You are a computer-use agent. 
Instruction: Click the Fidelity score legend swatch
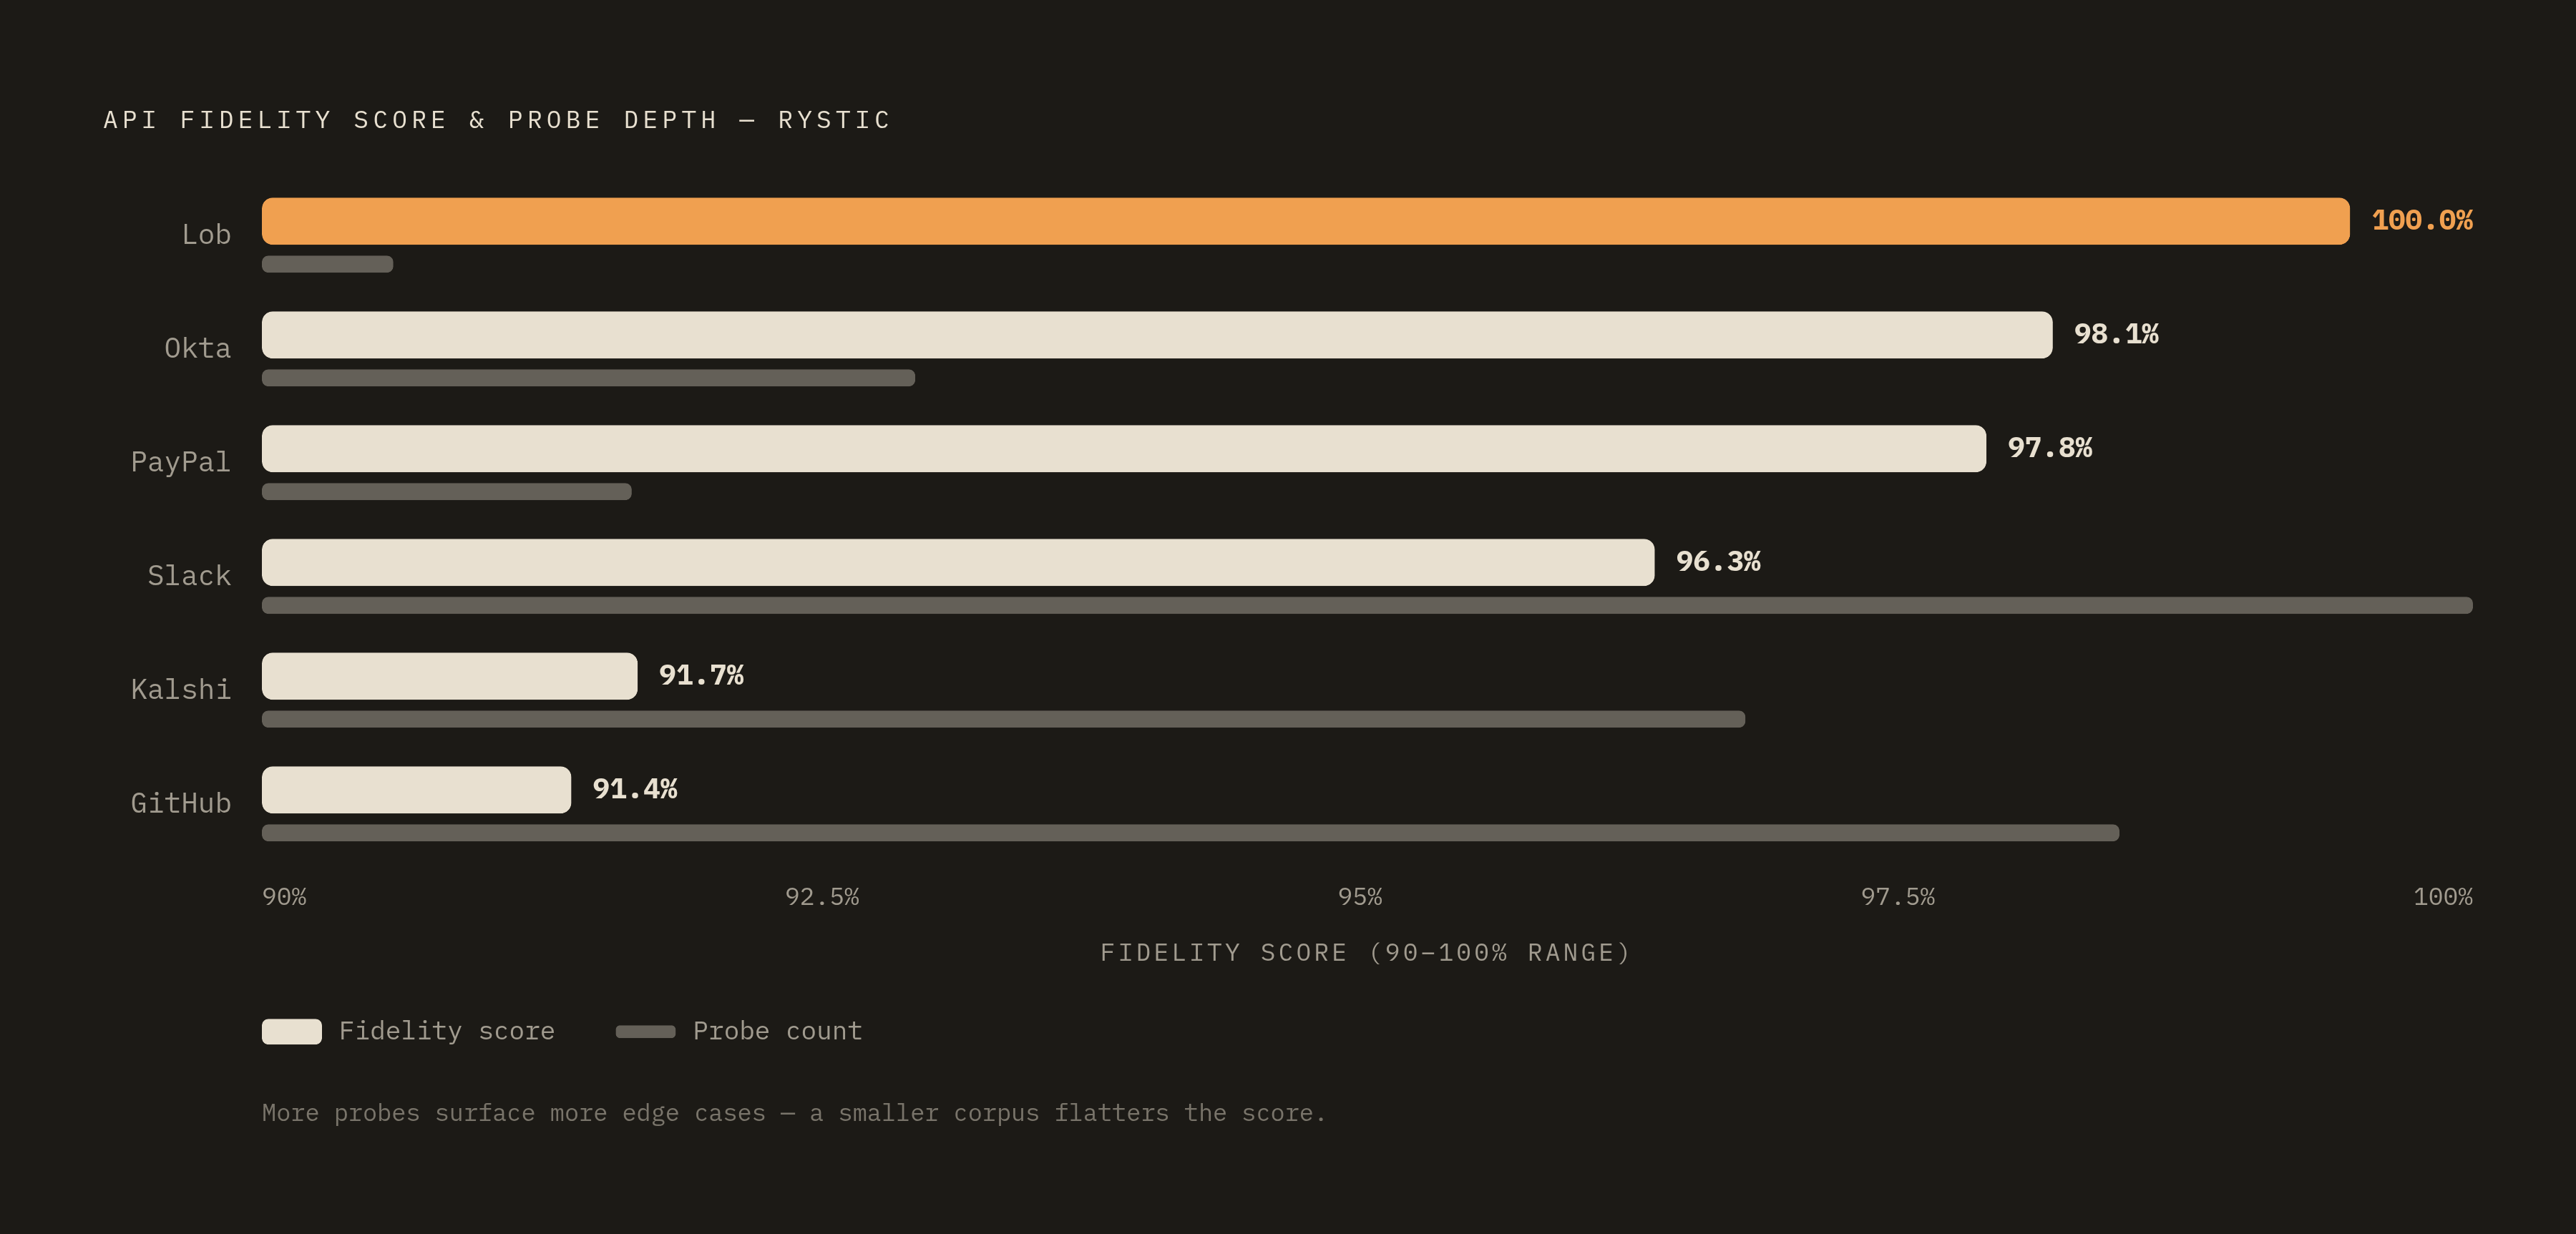coord(292,1032)
